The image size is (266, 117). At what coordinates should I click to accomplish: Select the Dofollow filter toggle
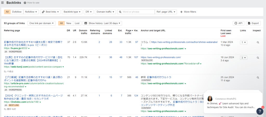pos(17,12)
